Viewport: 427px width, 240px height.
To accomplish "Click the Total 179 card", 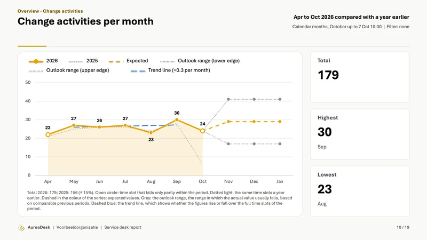I will click(360, 77).
